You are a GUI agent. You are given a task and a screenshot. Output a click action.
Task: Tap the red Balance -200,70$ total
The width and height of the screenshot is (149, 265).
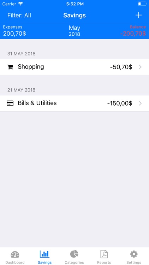coord(133,31)
